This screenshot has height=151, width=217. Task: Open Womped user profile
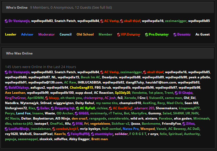click(x=147, y=129)
